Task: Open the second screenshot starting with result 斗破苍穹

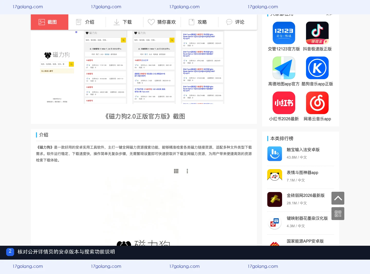Action: [x=106, y=67]
